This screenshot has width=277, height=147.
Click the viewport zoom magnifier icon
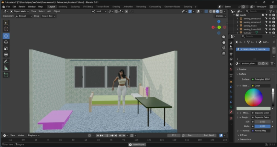pyautogui.click(x=224, y=37)
